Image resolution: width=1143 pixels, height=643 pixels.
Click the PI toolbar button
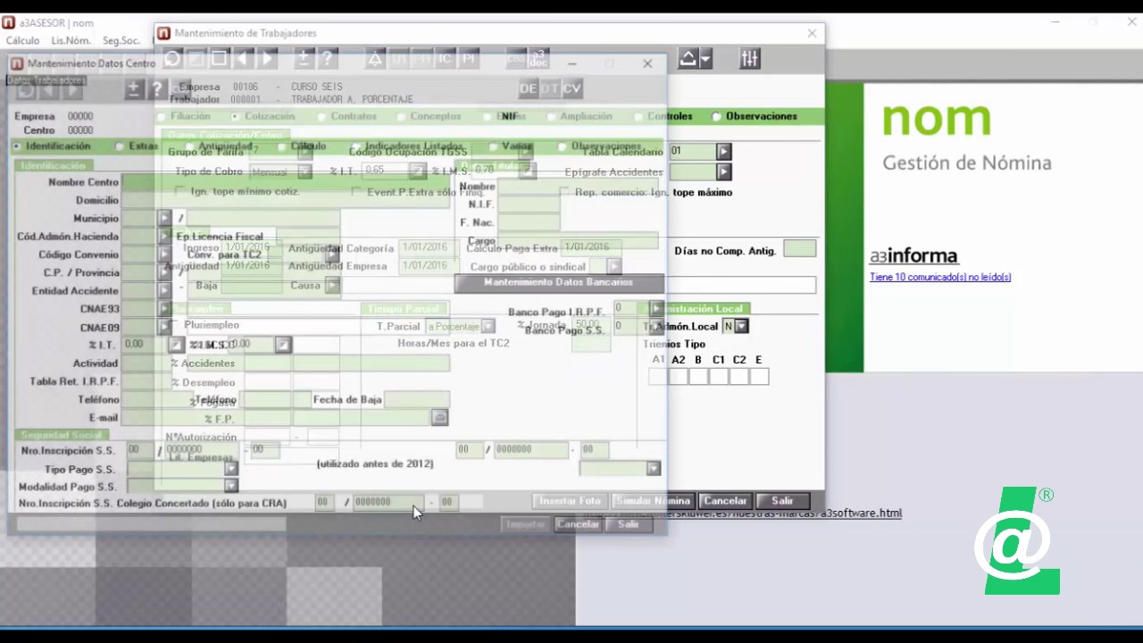pos(469,59)
